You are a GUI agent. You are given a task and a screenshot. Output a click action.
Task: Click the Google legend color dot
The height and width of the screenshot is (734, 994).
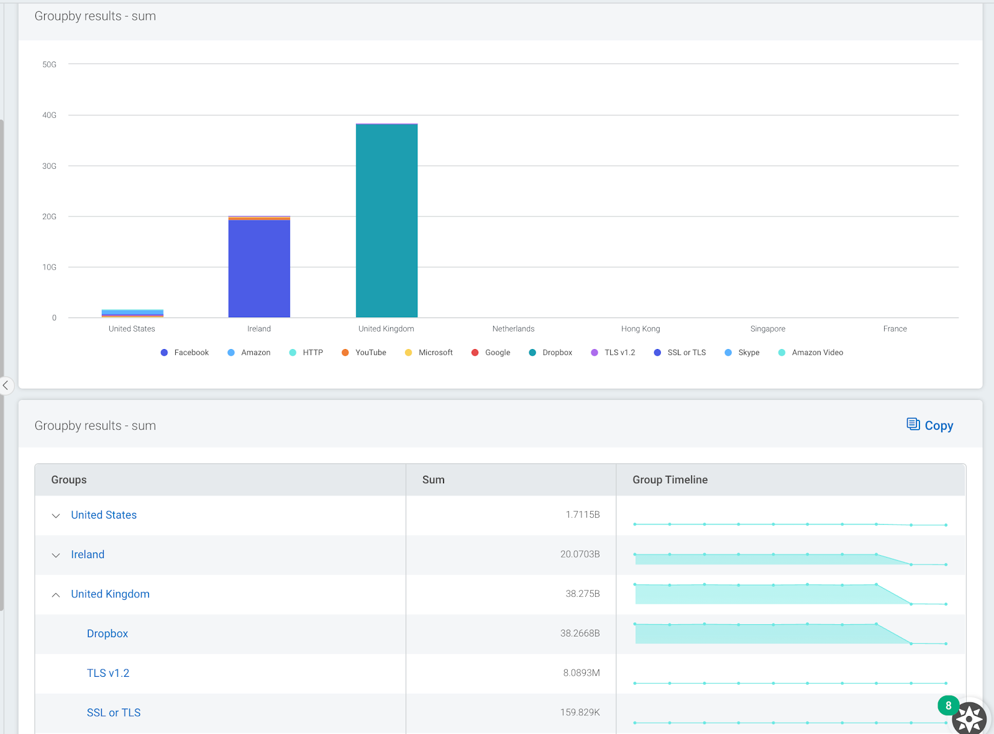475,353
